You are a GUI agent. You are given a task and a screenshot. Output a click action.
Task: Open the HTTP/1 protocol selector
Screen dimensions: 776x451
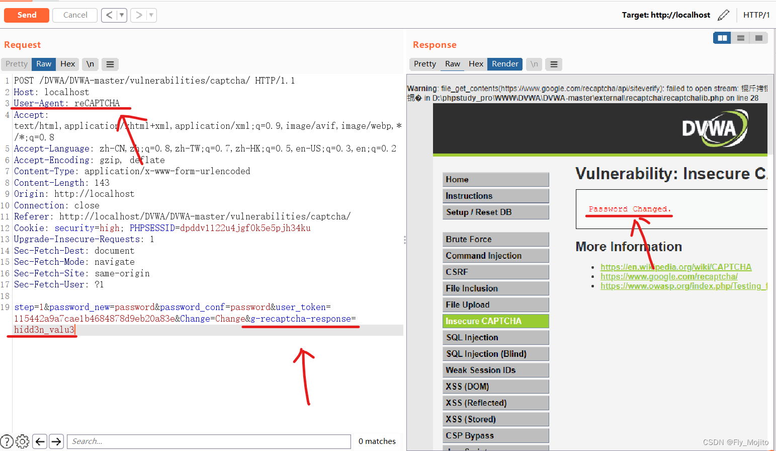(757, 15)
